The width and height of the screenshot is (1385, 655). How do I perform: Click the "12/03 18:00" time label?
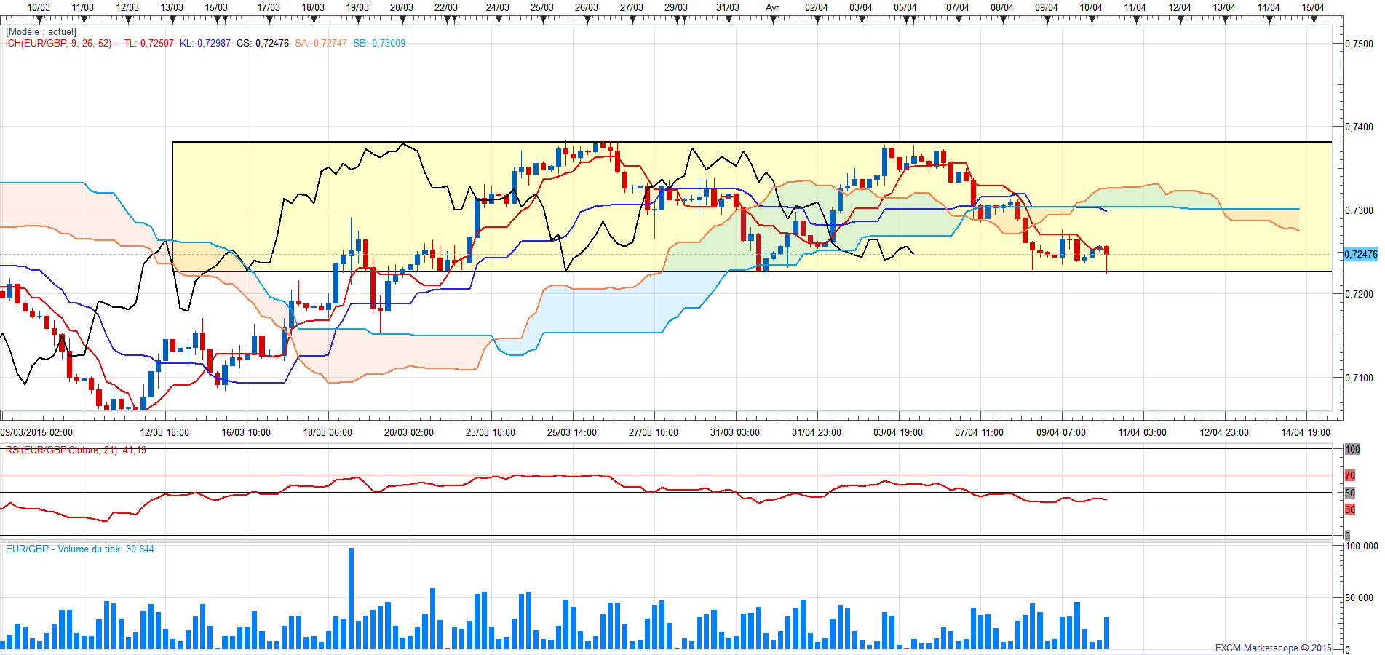click(x=164, y=432)
